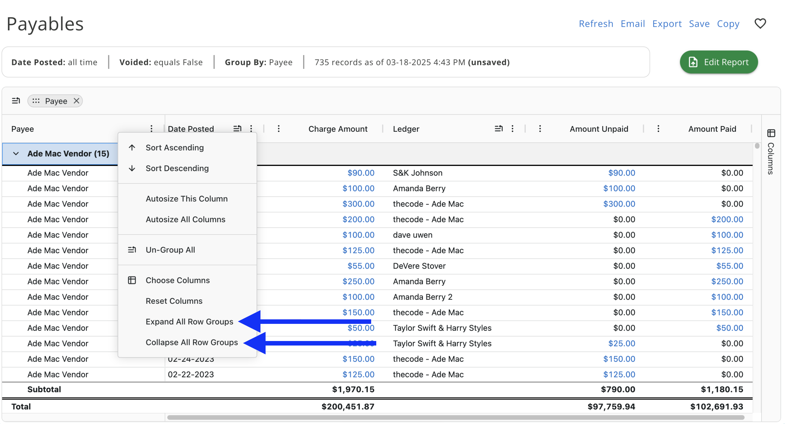Open the Date Posted column three-dot menu
Image resolution: width=785 pixels, height=424 pixels.
coord(251,129)
